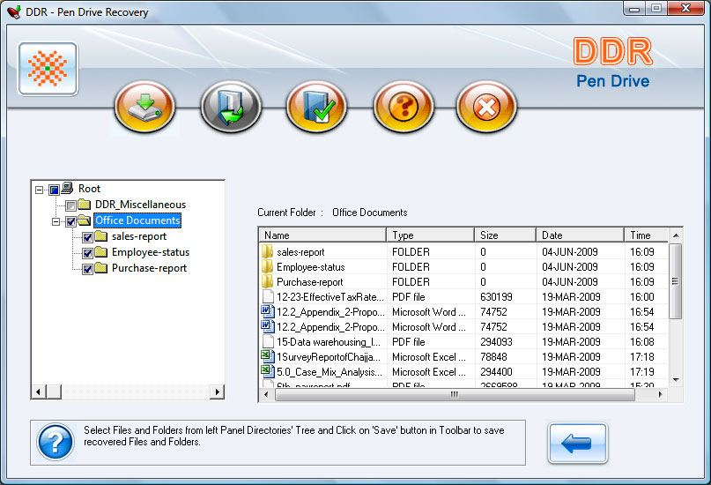Click Purchase-report folder icon in tree

[x=101, y=268]
